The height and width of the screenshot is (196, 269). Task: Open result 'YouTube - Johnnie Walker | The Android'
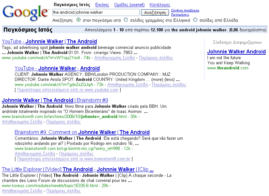pyautogui.click(x=49, y=41)
